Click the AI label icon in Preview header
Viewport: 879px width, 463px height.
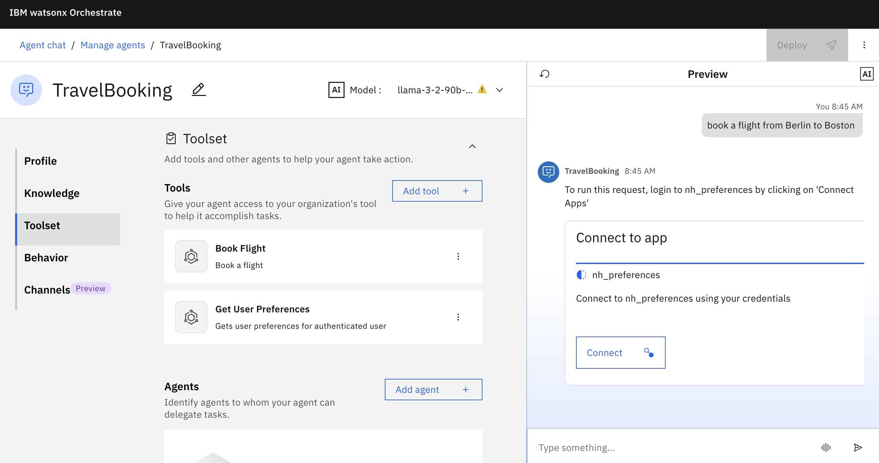pyautogui.click(x=866, y=74)
